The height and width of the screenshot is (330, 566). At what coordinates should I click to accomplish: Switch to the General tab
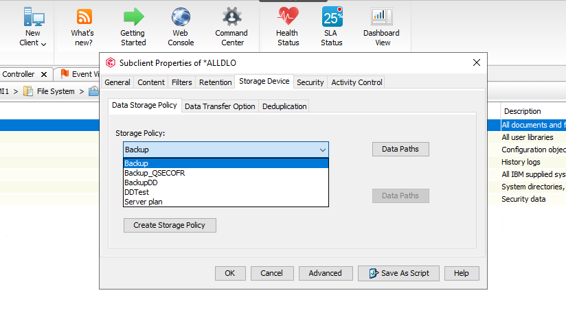point(117,82)
